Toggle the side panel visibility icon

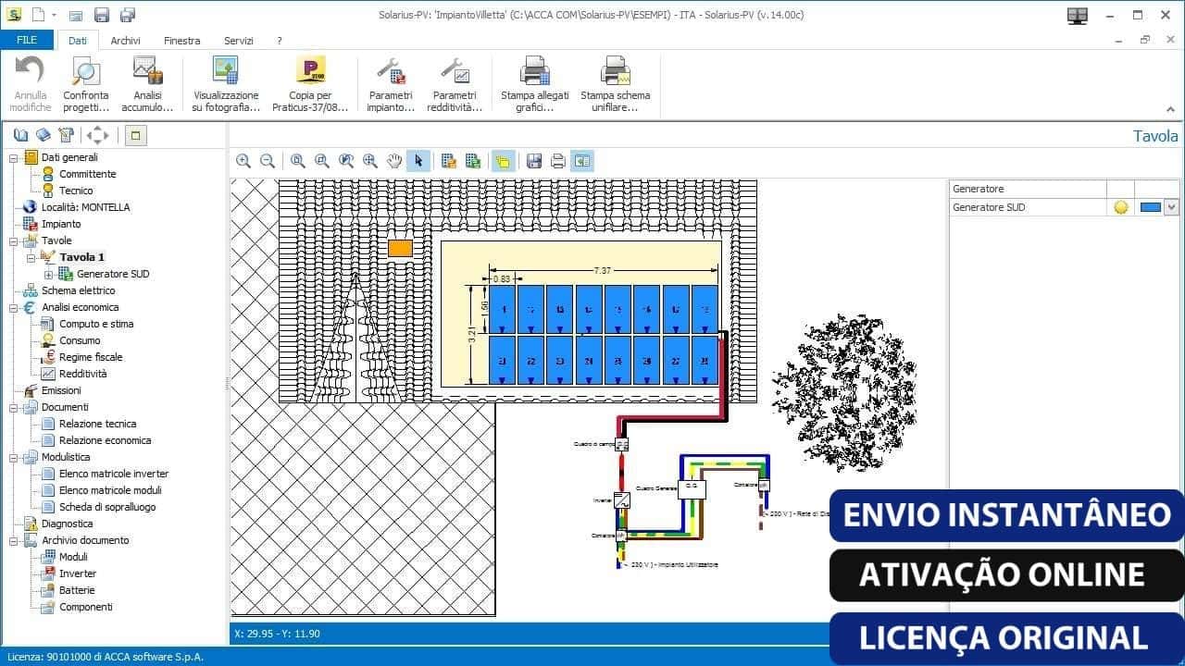pyautogui.click(x=582, y=161)
